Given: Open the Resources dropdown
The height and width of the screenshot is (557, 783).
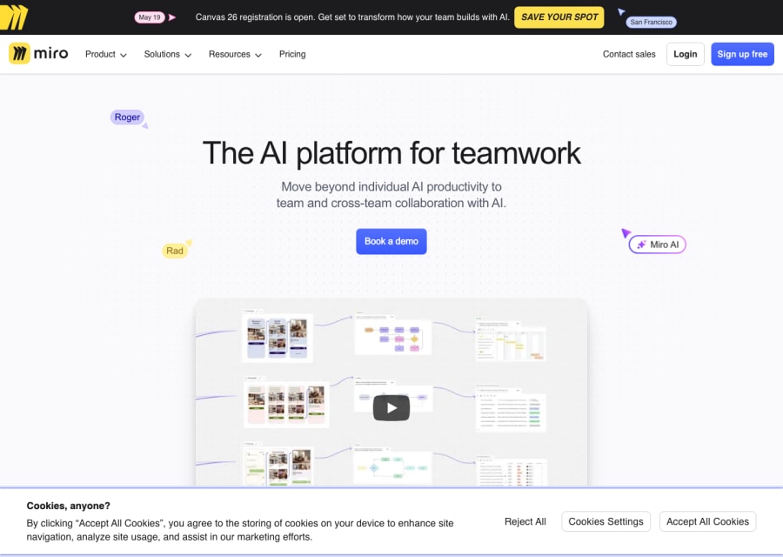Looking at the screenshot, I should click(234, 54).
